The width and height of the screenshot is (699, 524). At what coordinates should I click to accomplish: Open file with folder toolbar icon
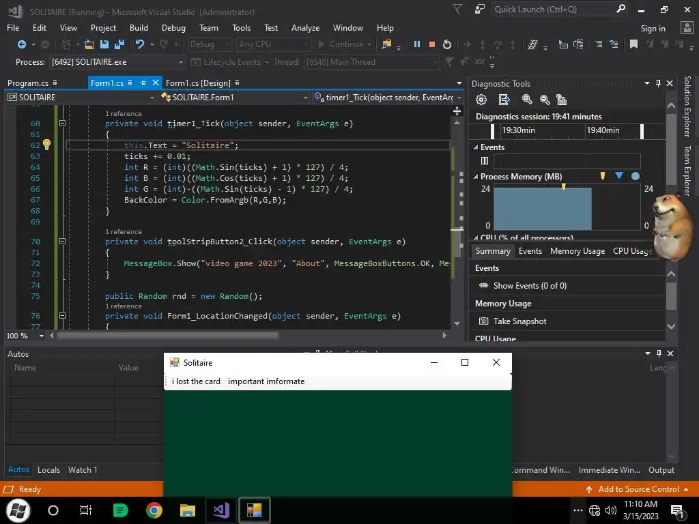coord(89,44)
